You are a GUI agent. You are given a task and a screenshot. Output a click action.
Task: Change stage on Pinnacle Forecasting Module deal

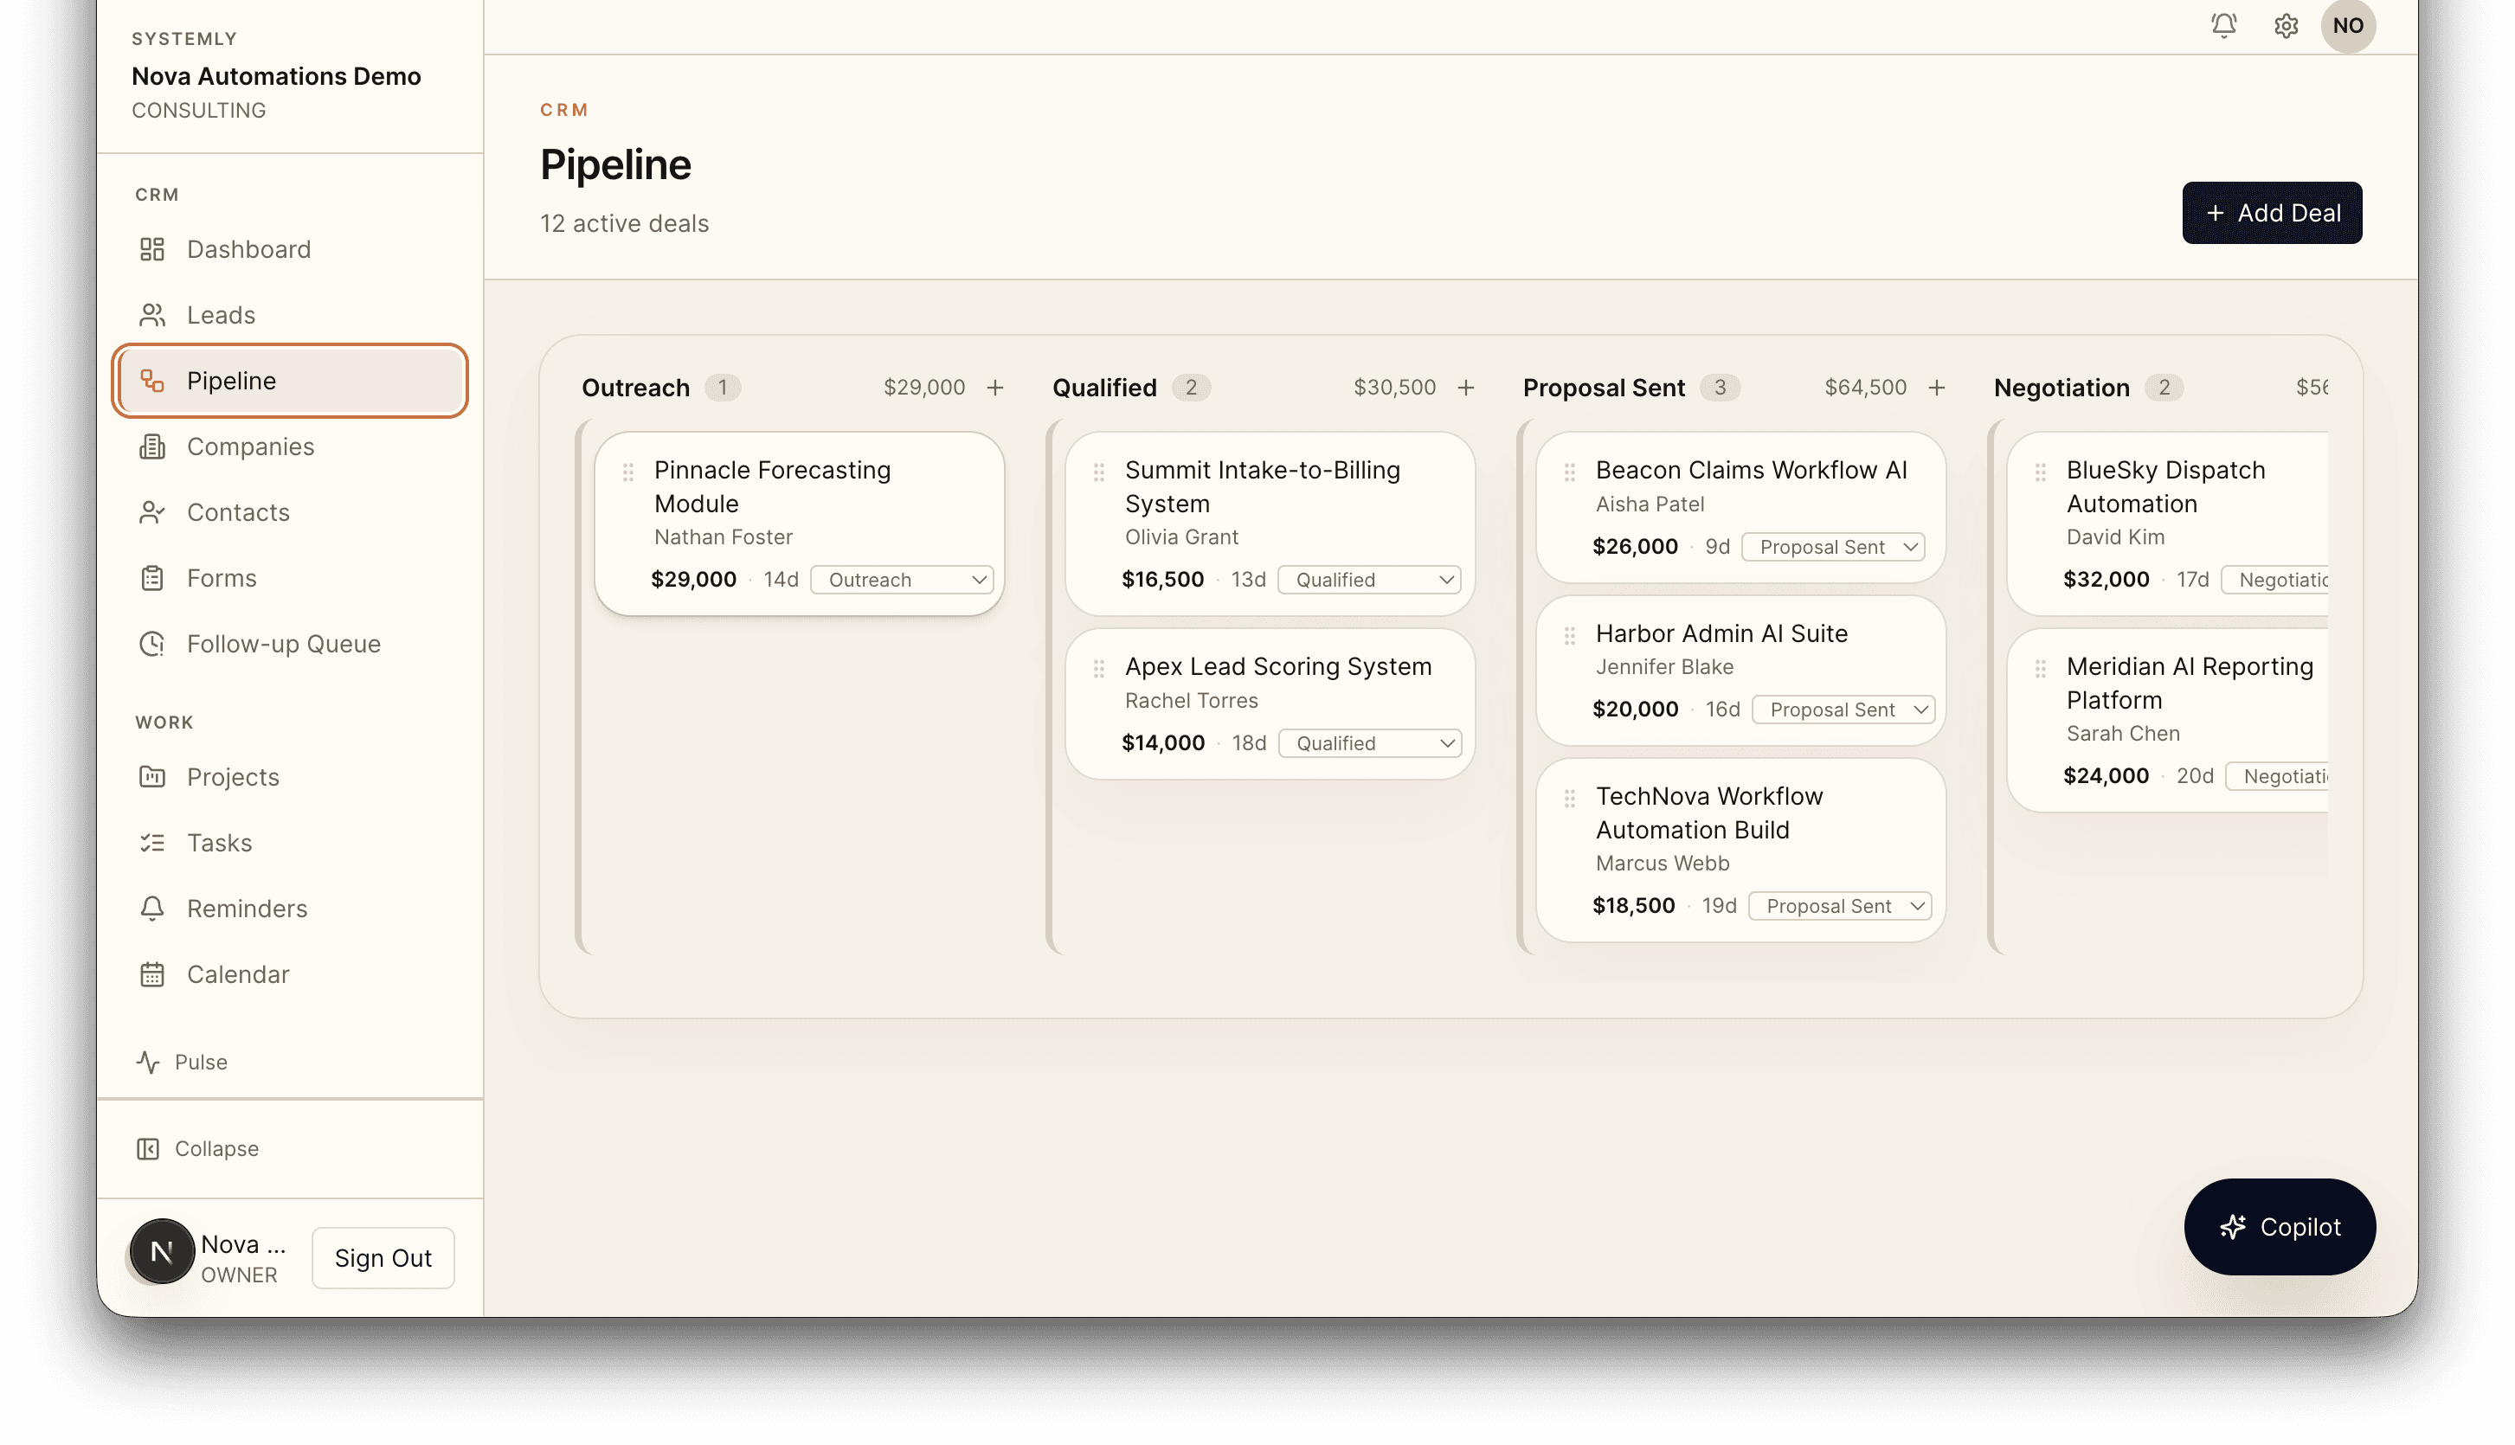(x=901, y=579)
